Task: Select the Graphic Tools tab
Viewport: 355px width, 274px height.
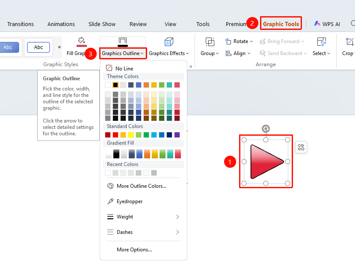Action: [281, 24]
